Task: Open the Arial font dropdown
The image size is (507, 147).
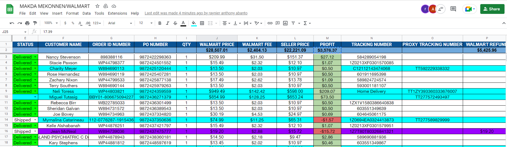Action: (x=120, y=23)
